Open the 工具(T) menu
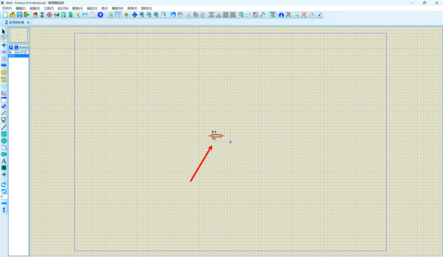Image resolution: width=443 pixels, height=257 pixels. [49, 9]
